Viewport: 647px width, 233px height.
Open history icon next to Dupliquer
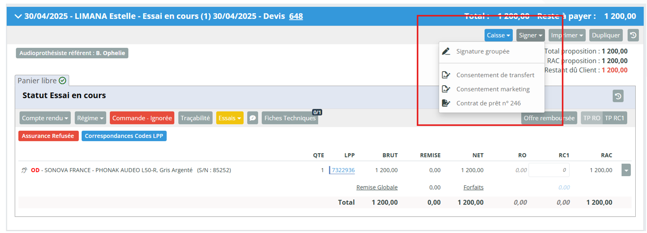point(633,35)
